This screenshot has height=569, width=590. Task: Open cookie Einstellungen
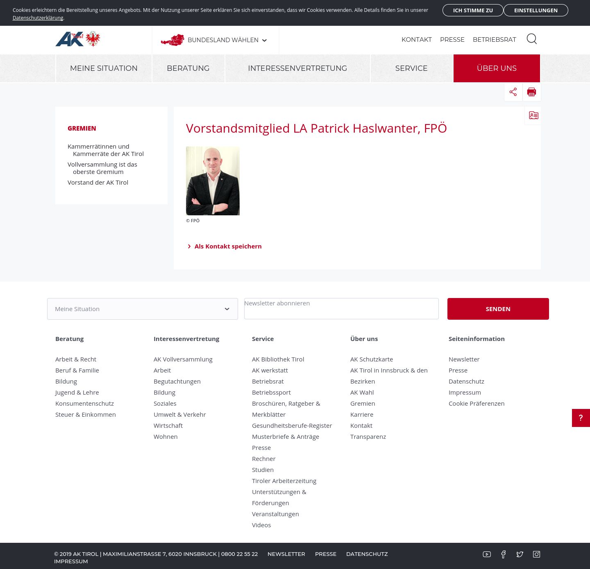click(x=536, y=10)
